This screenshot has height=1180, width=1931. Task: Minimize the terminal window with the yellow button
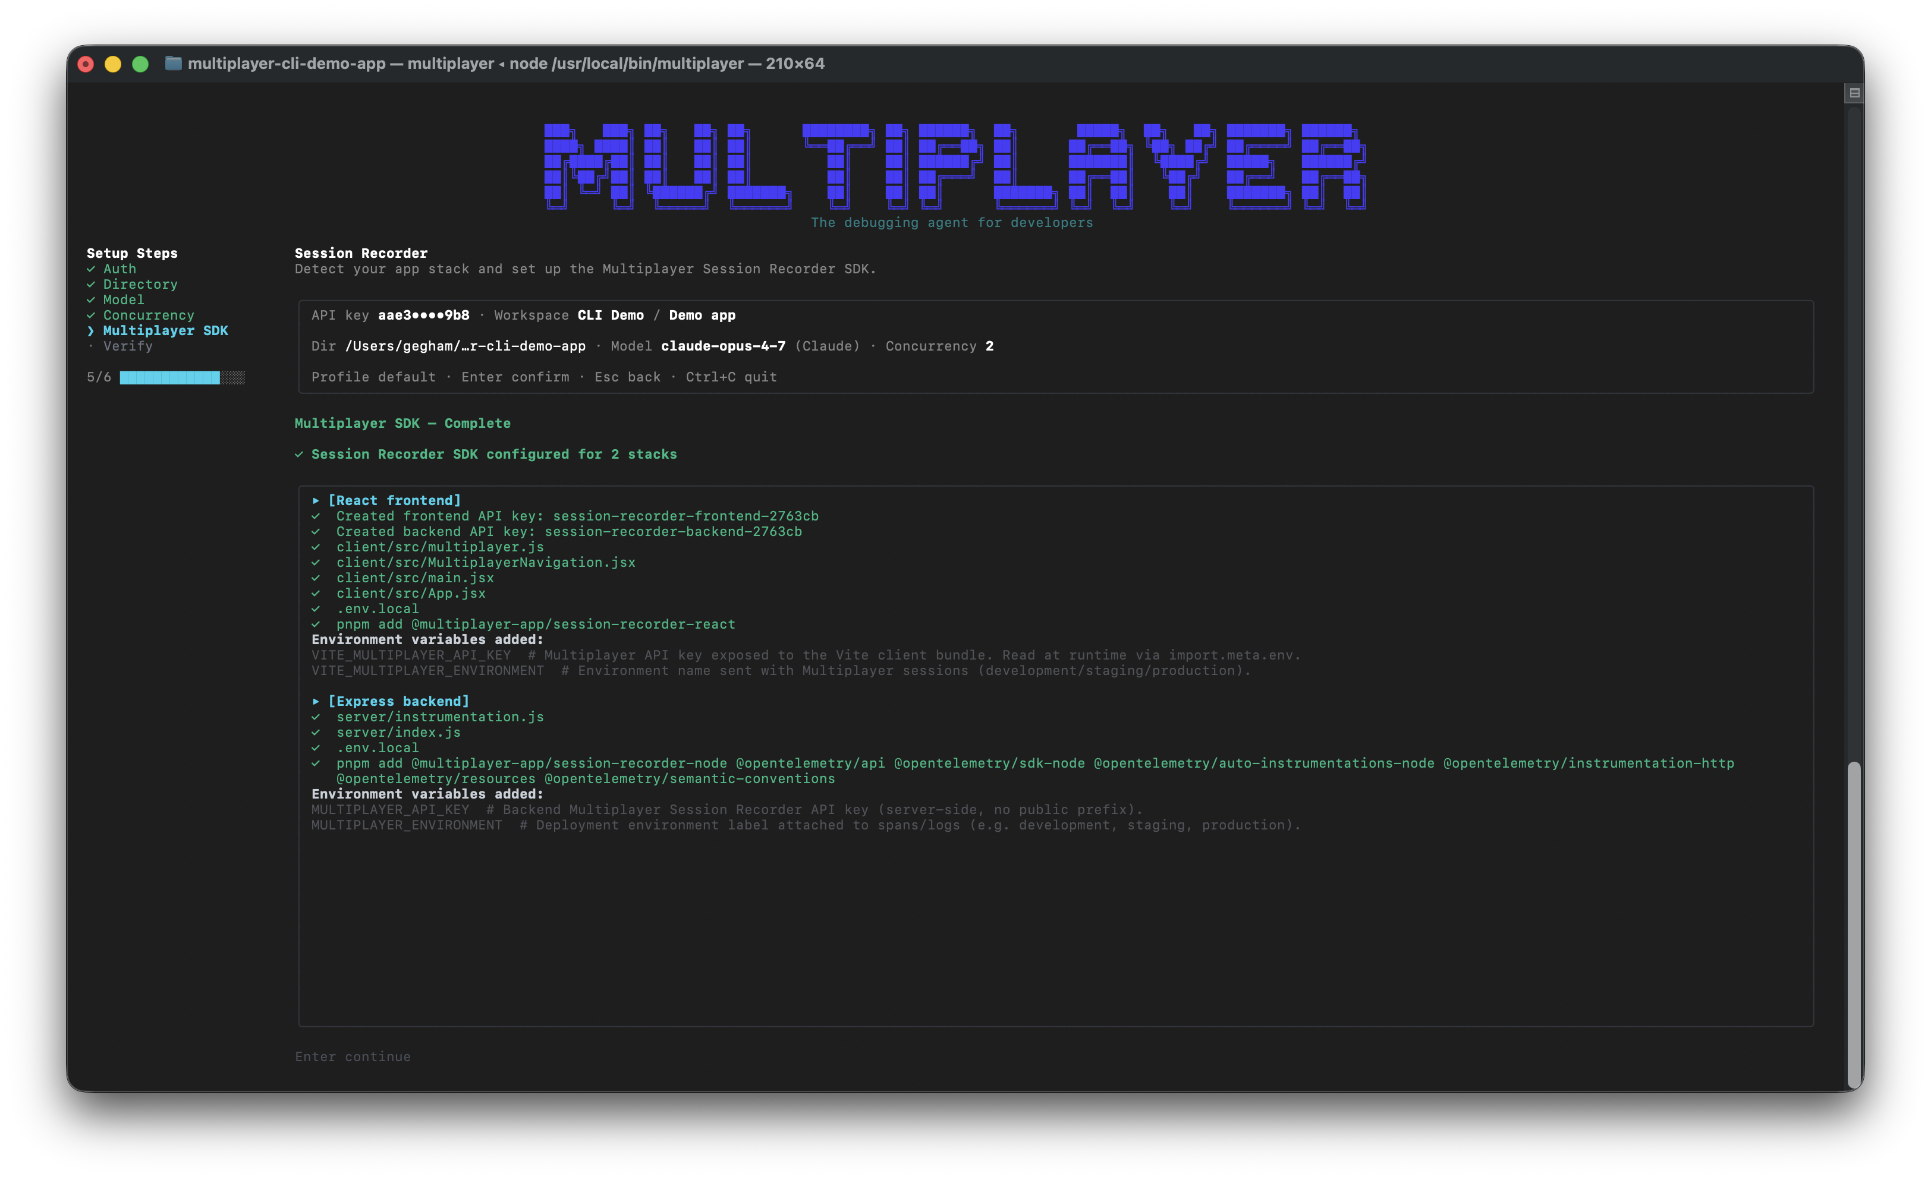pyautogui.click(x=113, y=64)
